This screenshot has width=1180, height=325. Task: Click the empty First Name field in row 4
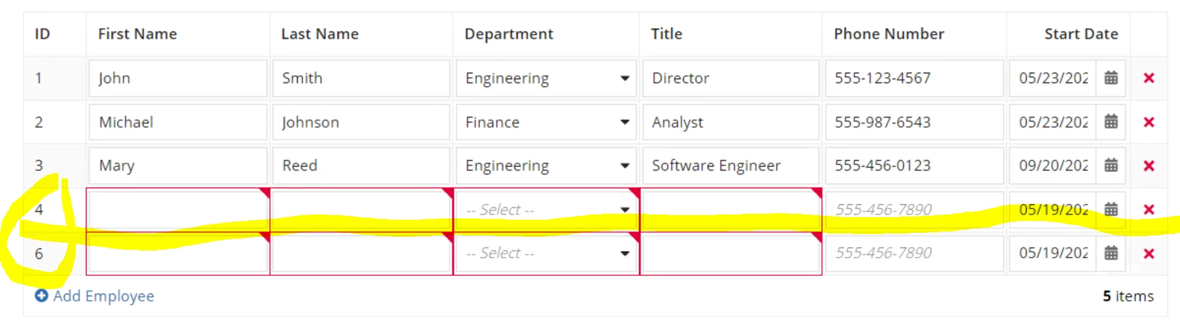tap(177, 209)
